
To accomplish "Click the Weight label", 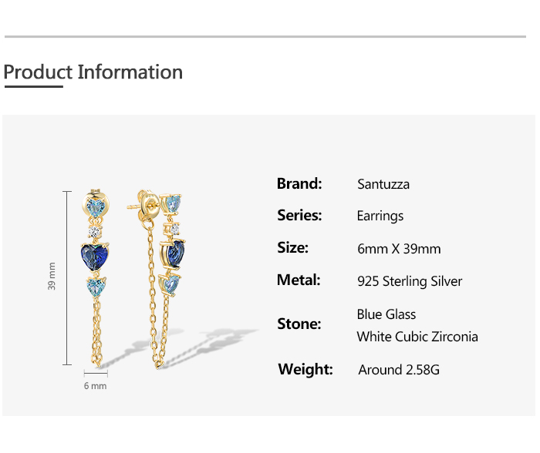I will pyautogui.click(x=305, y=369).
